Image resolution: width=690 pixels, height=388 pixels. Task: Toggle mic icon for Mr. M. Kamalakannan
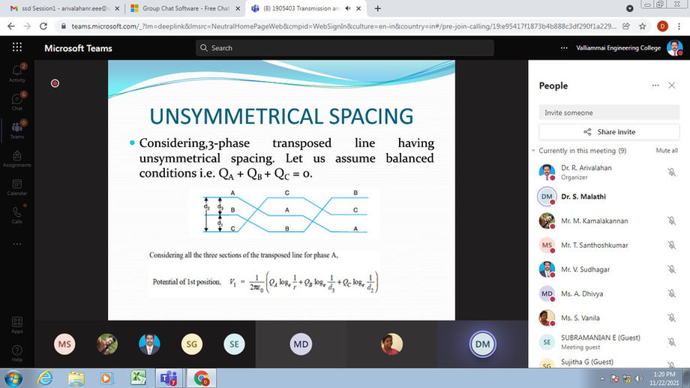pyautogui.click(x=671, y=221)
